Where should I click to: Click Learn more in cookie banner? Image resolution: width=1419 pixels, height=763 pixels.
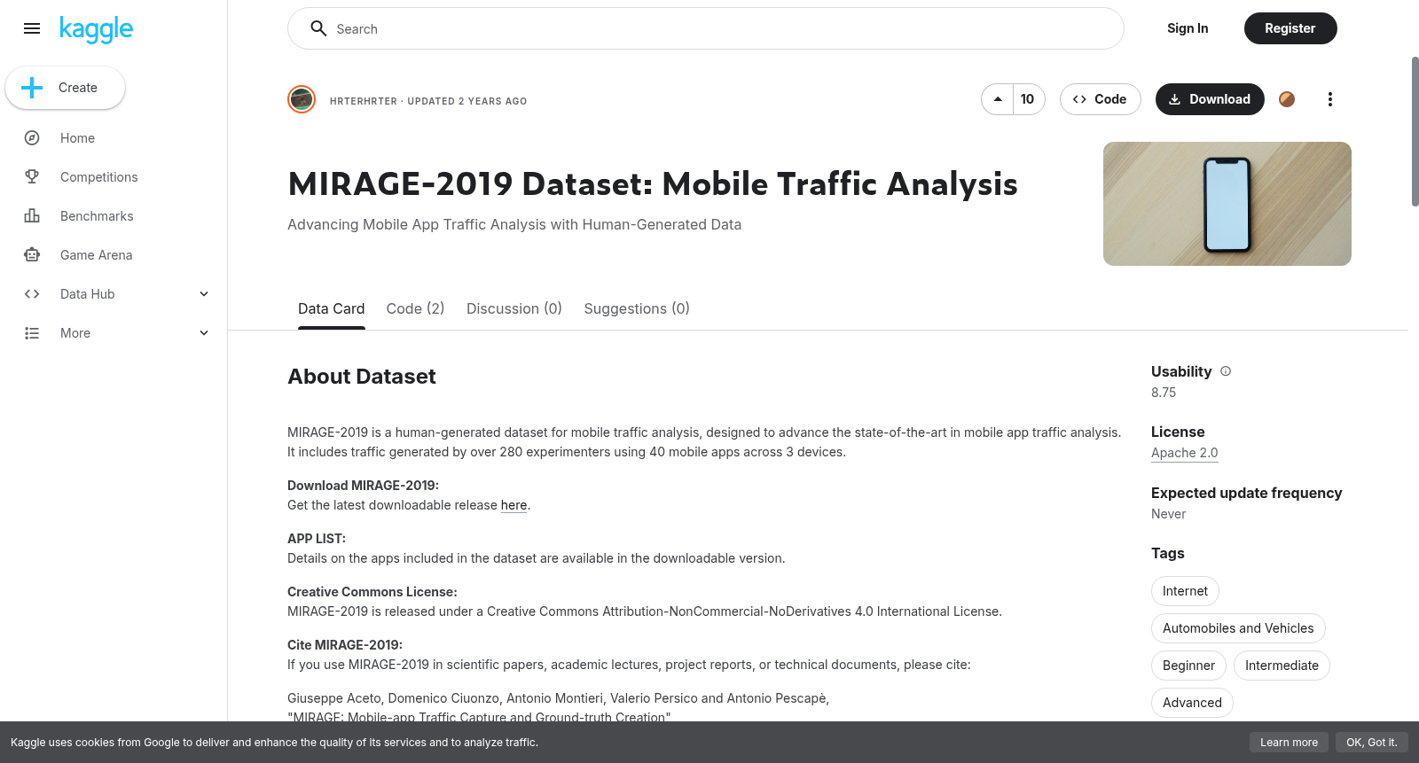(x=1290, y=743)
